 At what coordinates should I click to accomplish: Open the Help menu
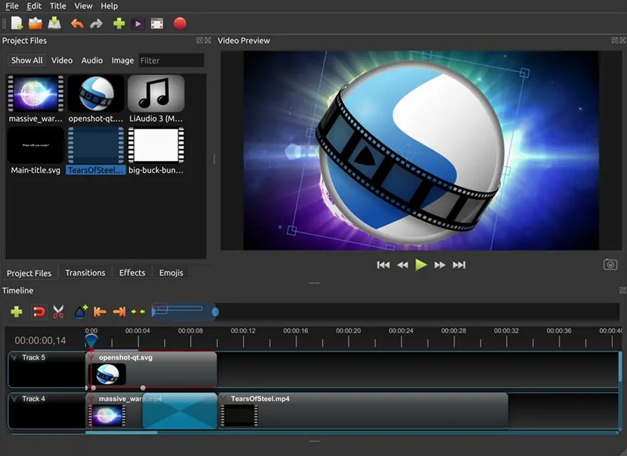(109, 6)
